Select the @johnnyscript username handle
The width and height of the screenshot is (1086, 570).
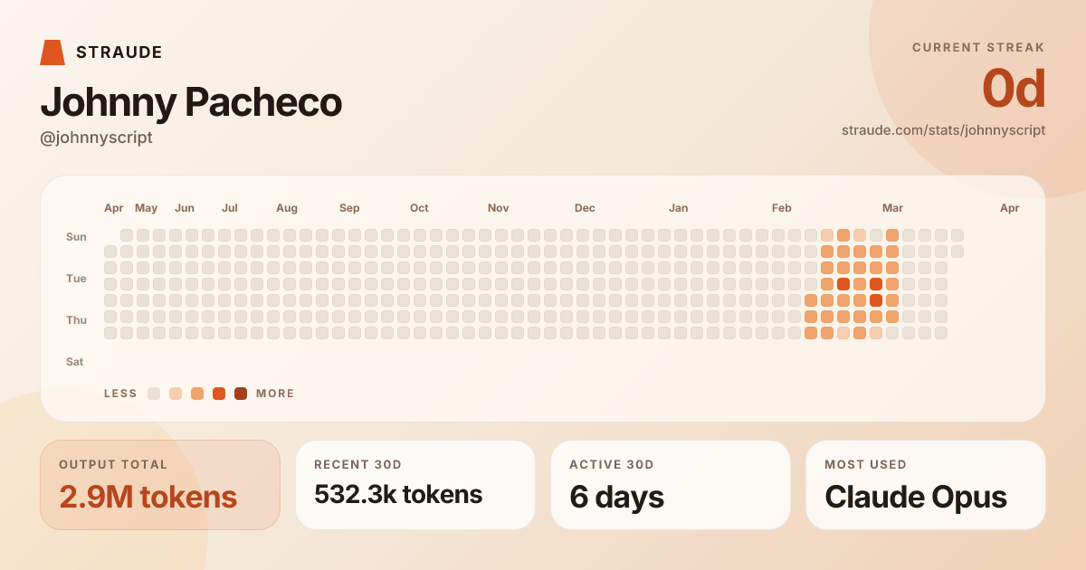click(96, 138)
